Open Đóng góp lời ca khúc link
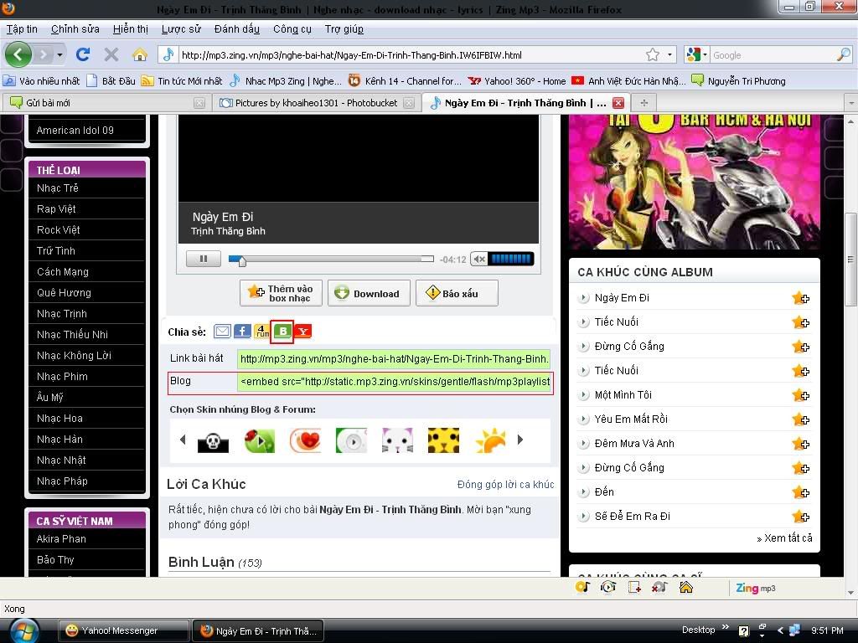The height and width of the screenshot is (643, 858). [x=505, y=485]
